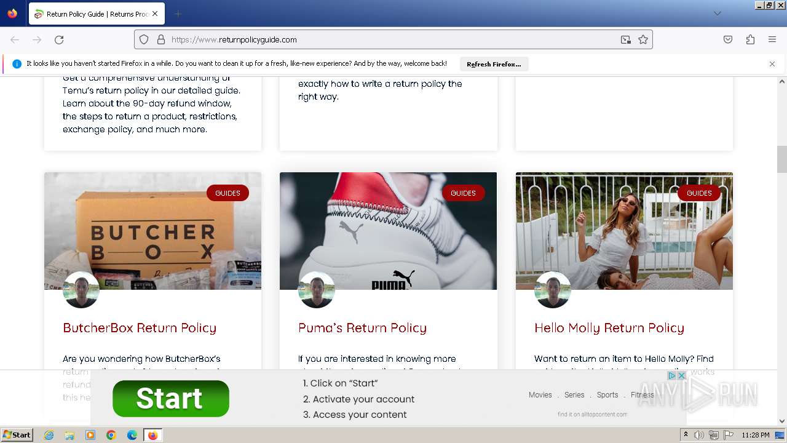Click scrollbar up arrow
This screenshot has height=443, width=787.
coord(782,81)
